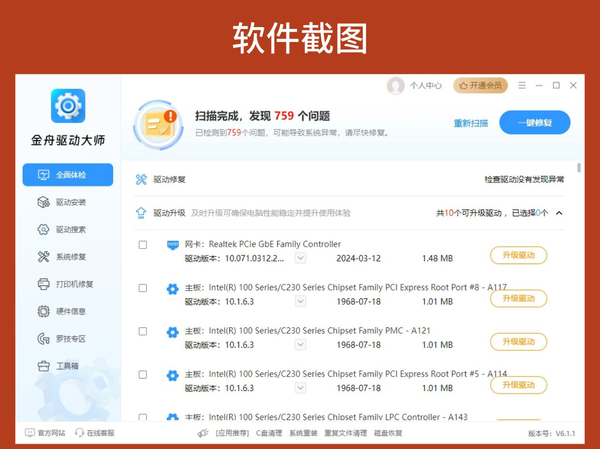Click the 金舟驱动大师 app logo icon
This screenshot has width=600, height=449.
(68, 105)
